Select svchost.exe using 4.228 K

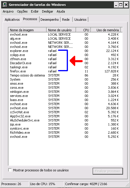click(66, 34)
